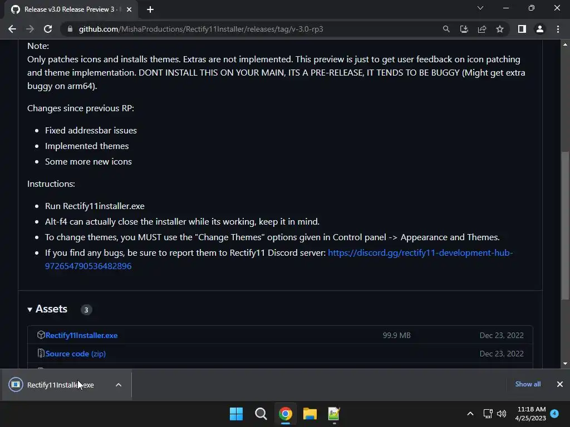Reload the GitHub release page

[48, 29]
